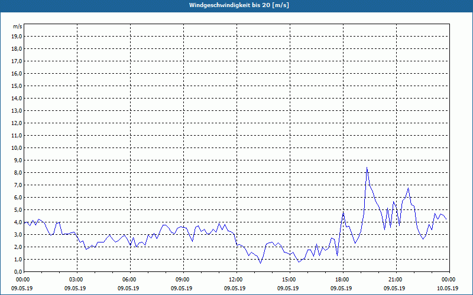Select the '21:00' x-axis time label
The image size is (473, 295).
(396, 280)
